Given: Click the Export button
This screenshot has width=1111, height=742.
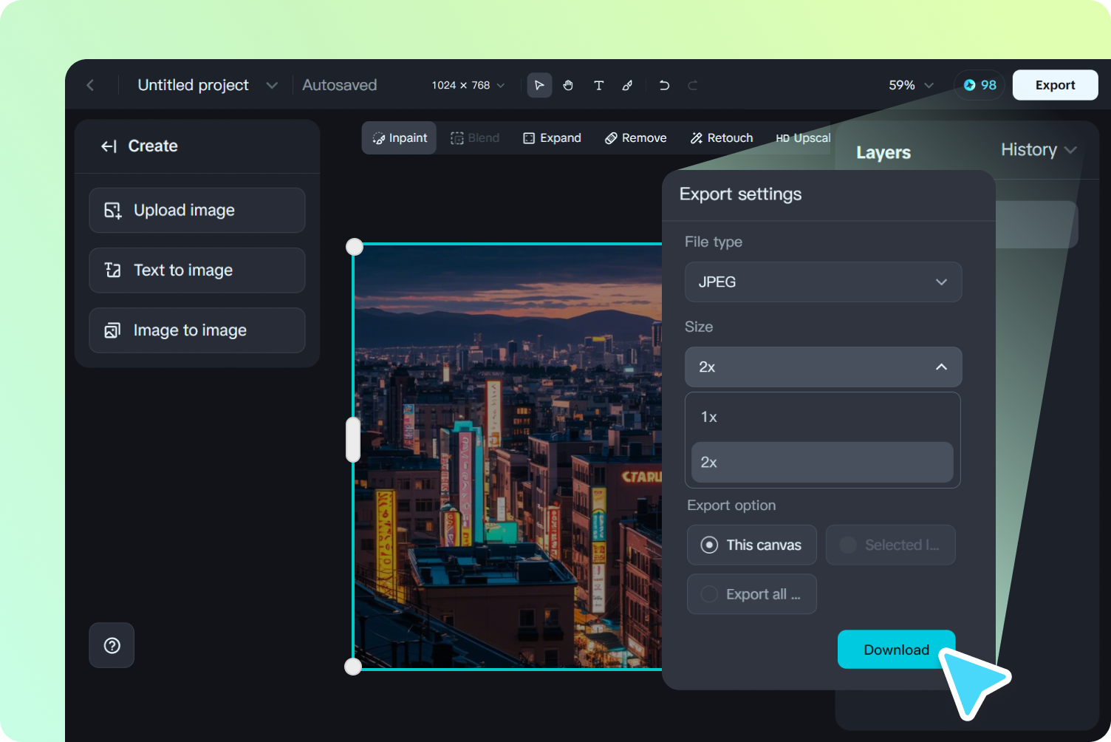Looking at the screenshot, I should [x=1055, y=85].
